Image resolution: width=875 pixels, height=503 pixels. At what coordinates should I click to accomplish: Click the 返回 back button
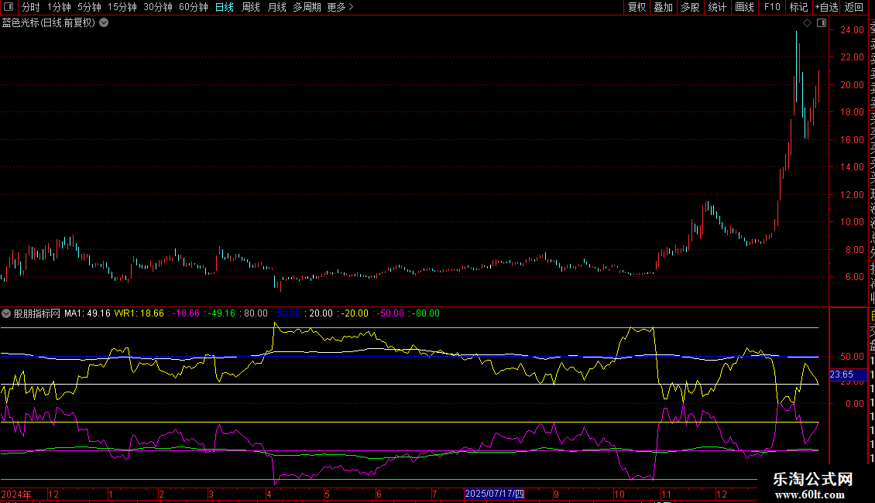[x=854, y=7]
